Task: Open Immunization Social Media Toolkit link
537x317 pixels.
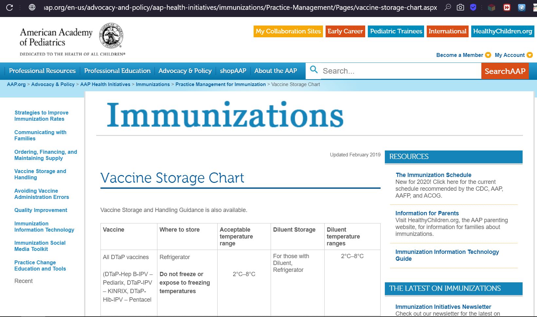Action: point(40,246)
